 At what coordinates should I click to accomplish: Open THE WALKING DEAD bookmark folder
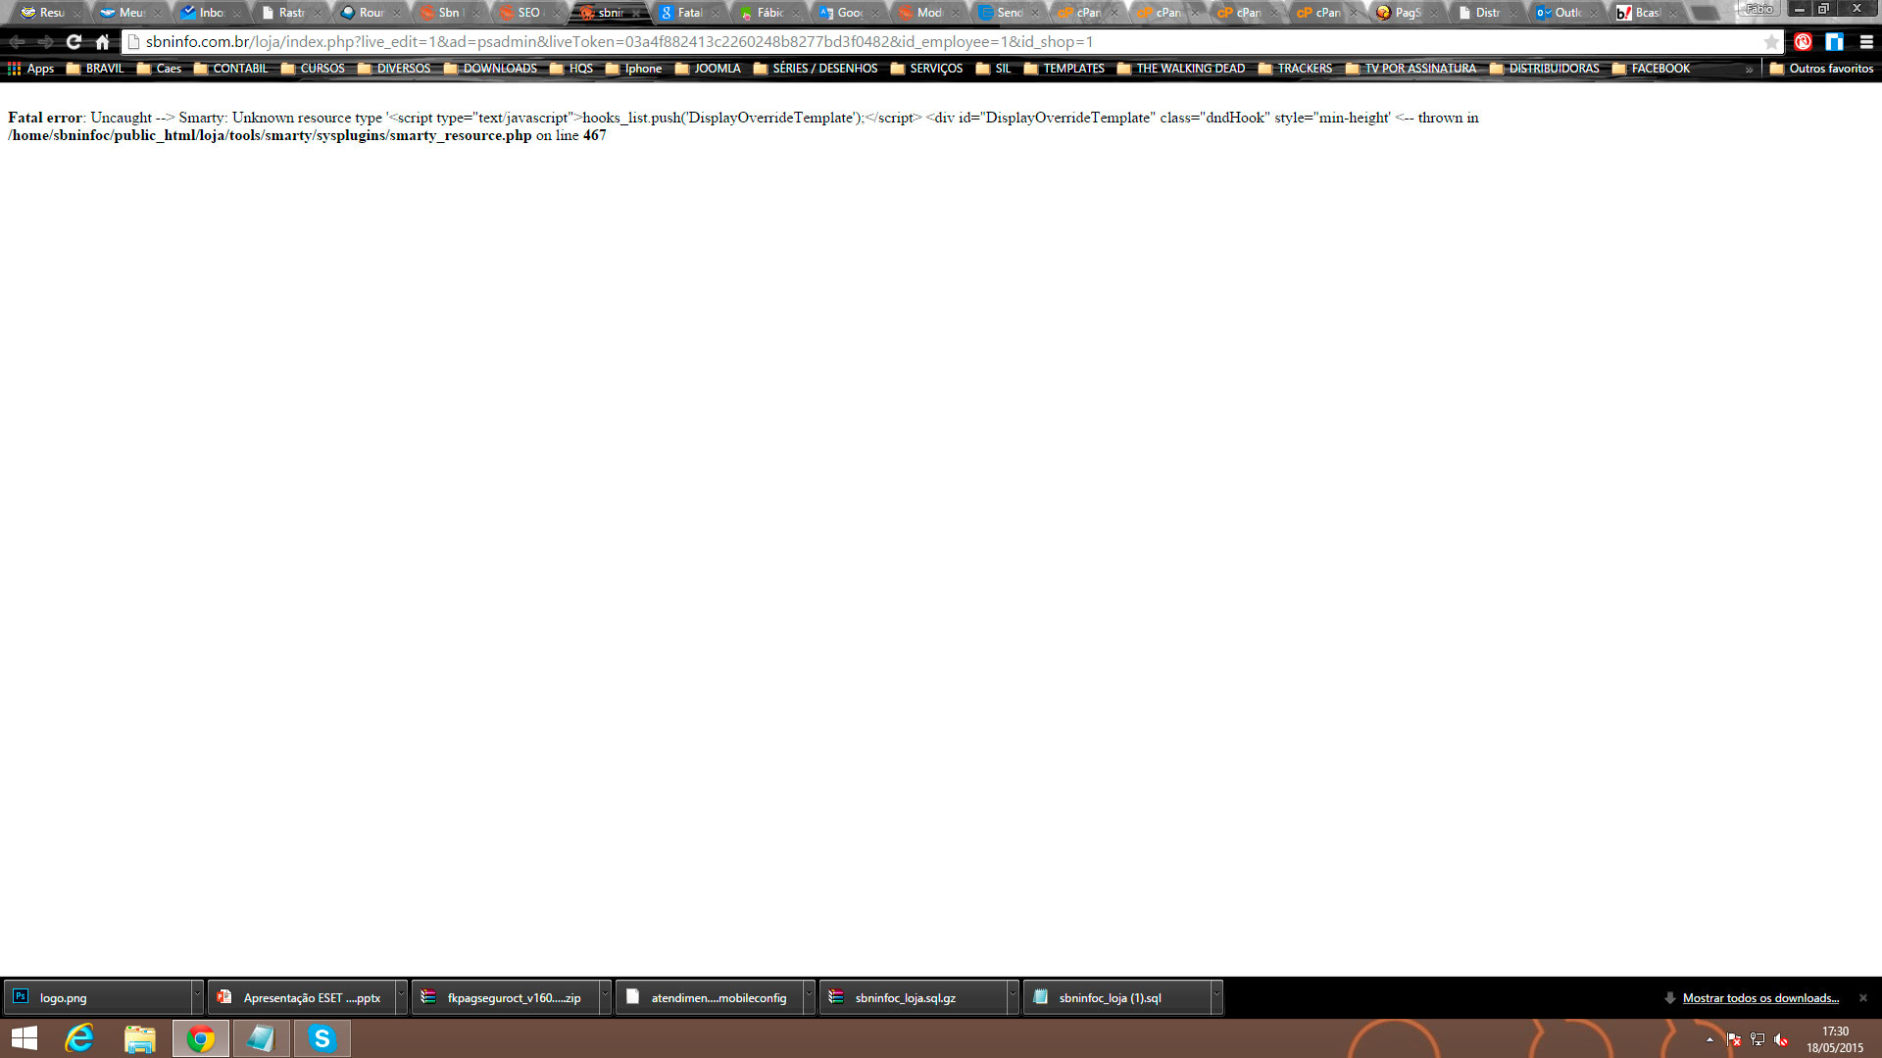pyautogui.click(x=1181, y=69)
